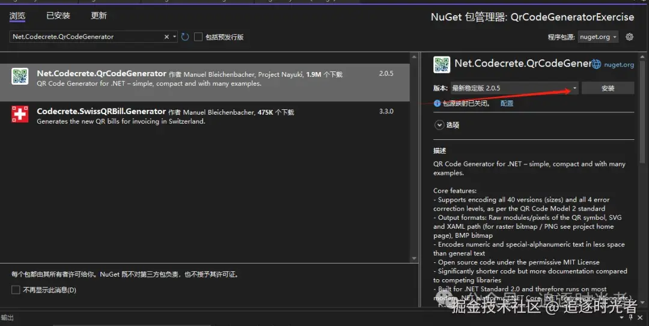Open the 已安装 tab
649x326 pixels.
click(58, 16)
